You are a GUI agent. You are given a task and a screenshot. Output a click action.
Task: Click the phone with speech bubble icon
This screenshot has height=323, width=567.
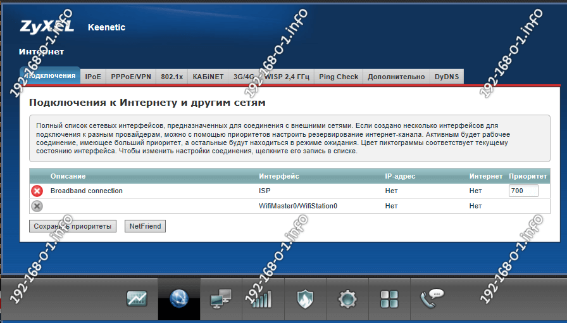(x=432, y=297)
